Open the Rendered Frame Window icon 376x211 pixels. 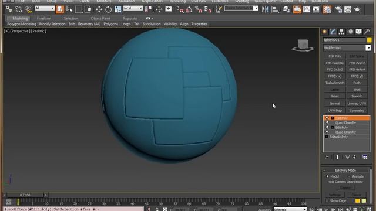click(x=348, y=9)
